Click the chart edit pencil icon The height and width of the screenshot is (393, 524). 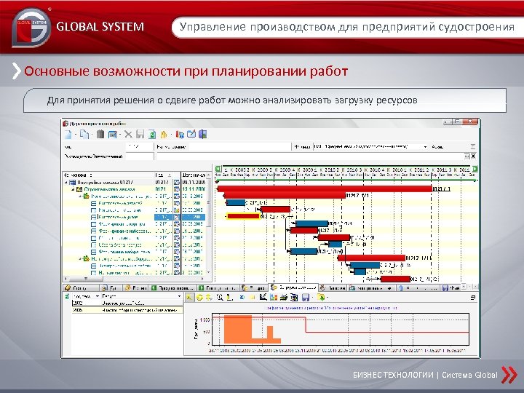tap(263, 297)
